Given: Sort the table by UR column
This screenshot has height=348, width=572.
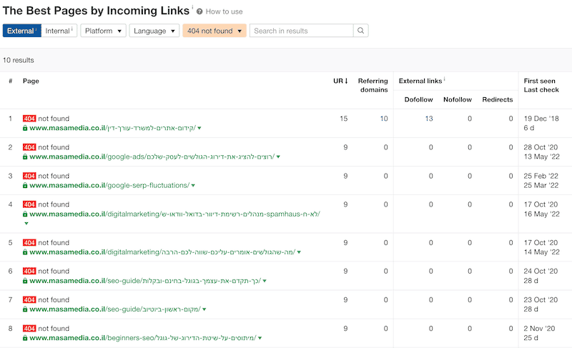Looking at the screenshot, I should (x=340, y=81).
